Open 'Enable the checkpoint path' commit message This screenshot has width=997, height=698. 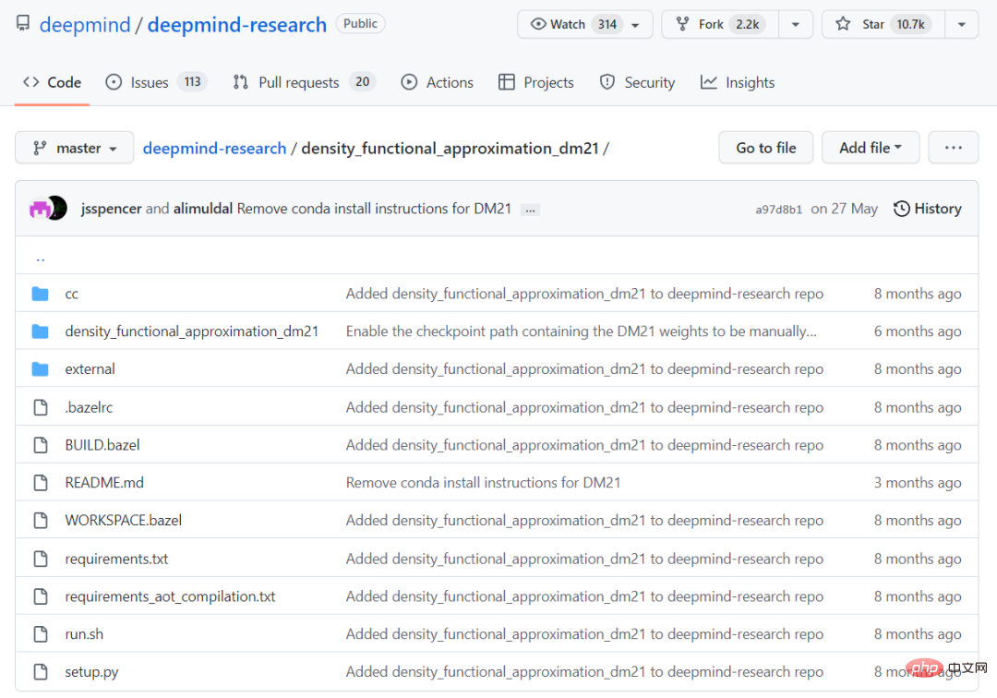(582, 331)
